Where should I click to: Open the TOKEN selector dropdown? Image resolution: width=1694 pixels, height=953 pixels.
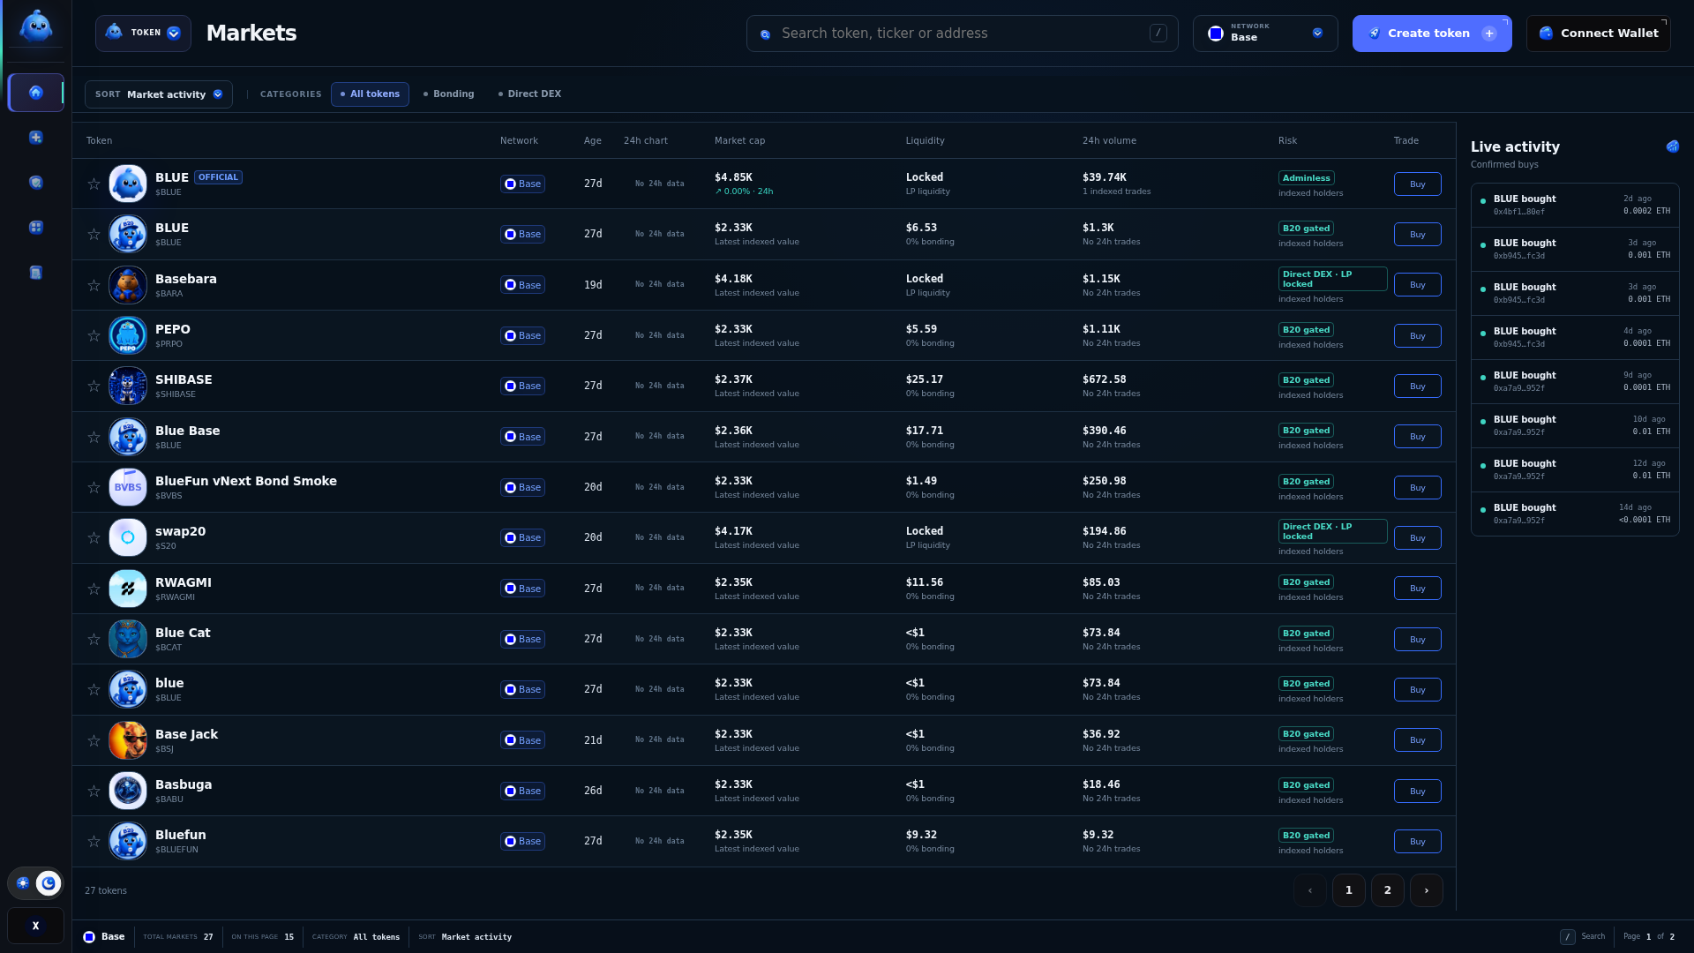[143, 34]
